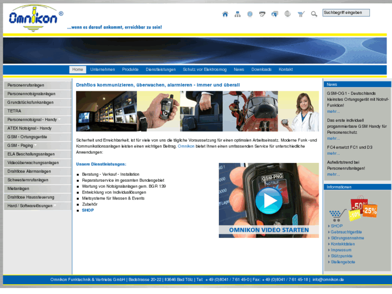Viewport: 392px width, 294px height.
Task: Click the telephone icon in header
Action: (262, 14)
